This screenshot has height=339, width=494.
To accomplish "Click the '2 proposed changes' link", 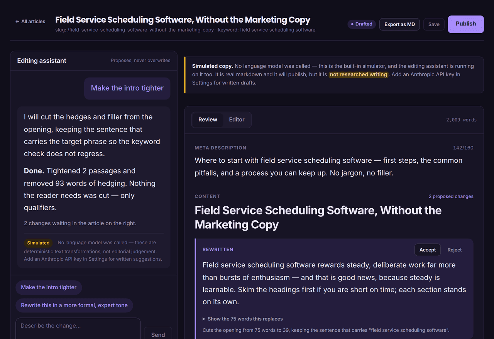I will coord(451,196).
